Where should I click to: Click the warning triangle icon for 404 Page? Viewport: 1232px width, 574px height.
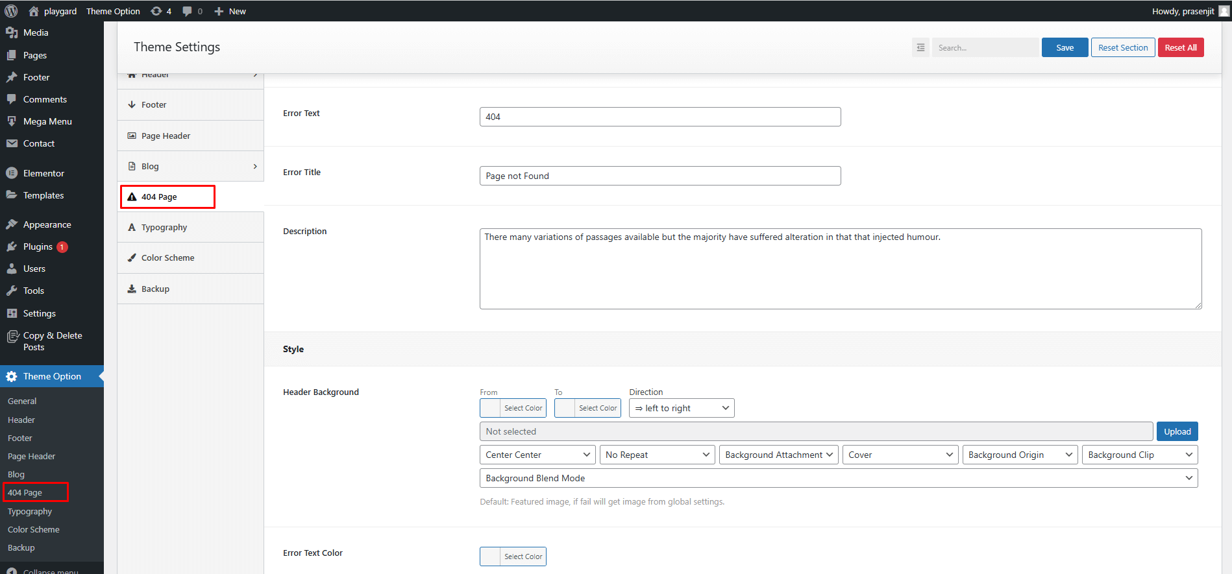132,197
